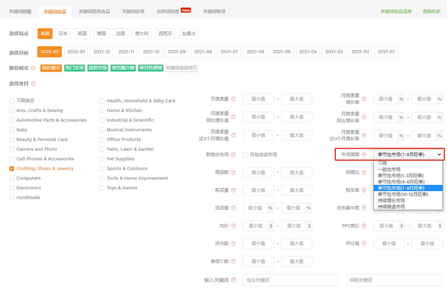Viewport: 447px width, 293px height.
Task: Open the 关键词反查 tab
Action: 133,12
